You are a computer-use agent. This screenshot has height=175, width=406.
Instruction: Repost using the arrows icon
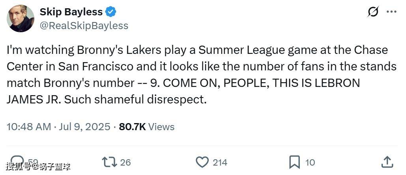pyautogui.click(x=109, y=162)
